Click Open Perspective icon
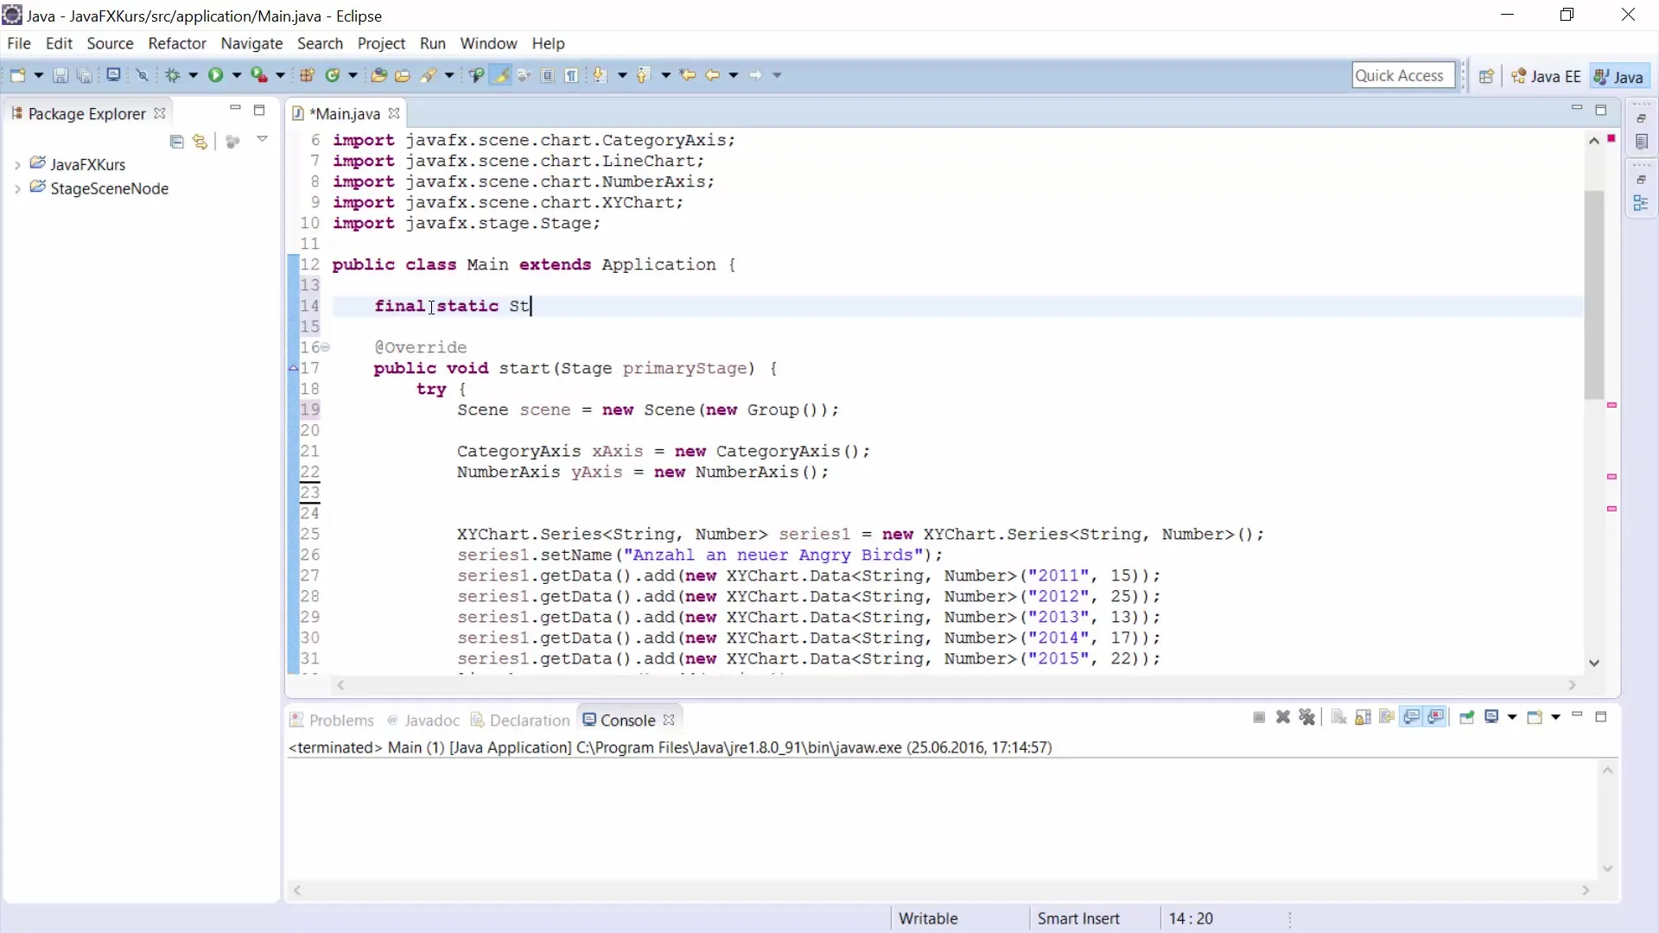The height and width of the screenshot is (933, 1659). click(x=1486, y=76)
